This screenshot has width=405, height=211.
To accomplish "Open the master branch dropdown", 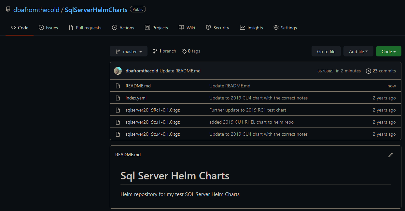I will click(x=128, y=51).
